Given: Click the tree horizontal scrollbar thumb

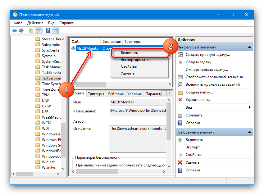Looking at the screenshot, I should tap(25, 174).
